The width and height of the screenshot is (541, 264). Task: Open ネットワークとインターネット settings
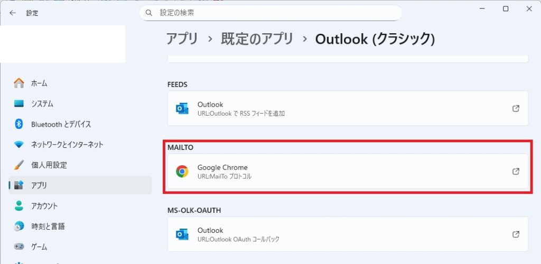[x=67, y=144]
